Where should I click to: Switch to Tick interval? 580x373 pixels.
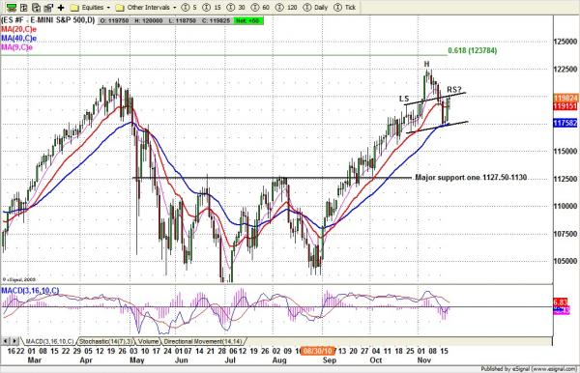345,7
